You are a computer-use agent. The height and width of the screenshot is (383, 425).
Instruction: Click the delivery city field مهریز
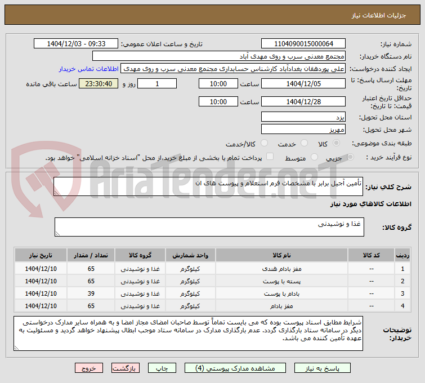pyautogui.click(x=303, y=129)
